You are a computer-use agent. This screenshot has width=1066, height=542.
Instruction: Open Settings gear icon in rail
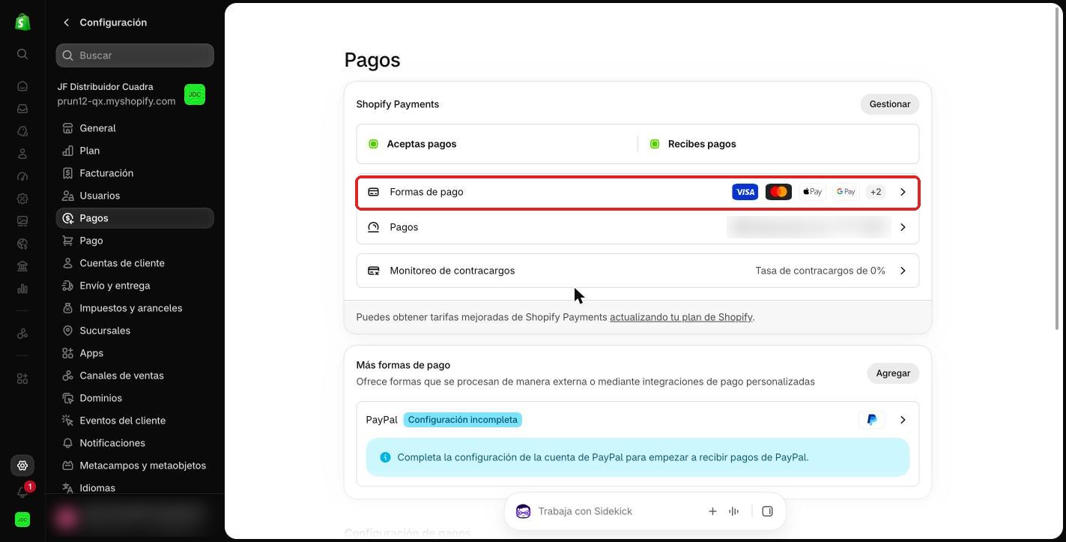tap(22, 466)
